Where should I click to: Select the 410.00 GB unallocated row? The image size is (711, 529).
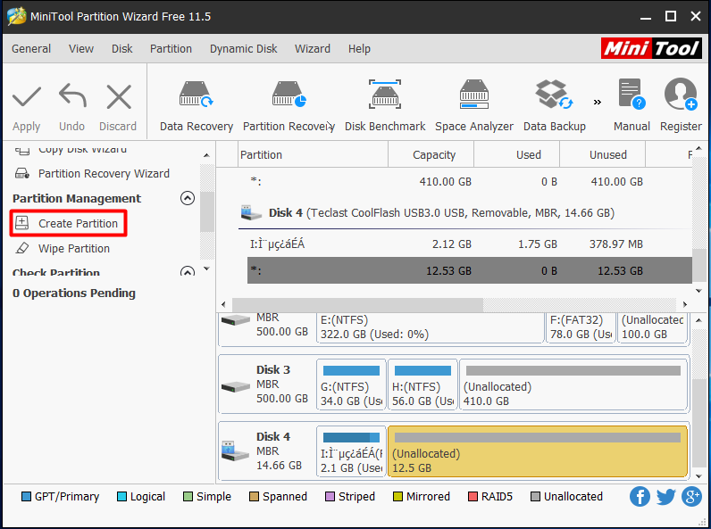pyautogui.click(x=469, y=181)
